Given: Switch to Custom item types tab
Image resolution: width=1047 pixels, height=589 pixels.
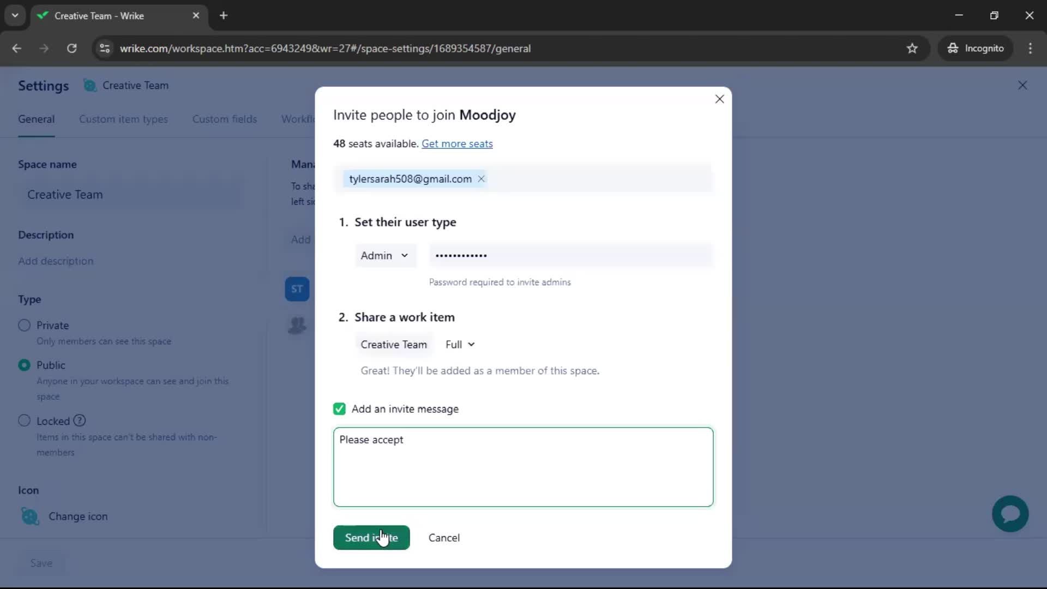Looking at the screenshot, I should click(123, 119).
